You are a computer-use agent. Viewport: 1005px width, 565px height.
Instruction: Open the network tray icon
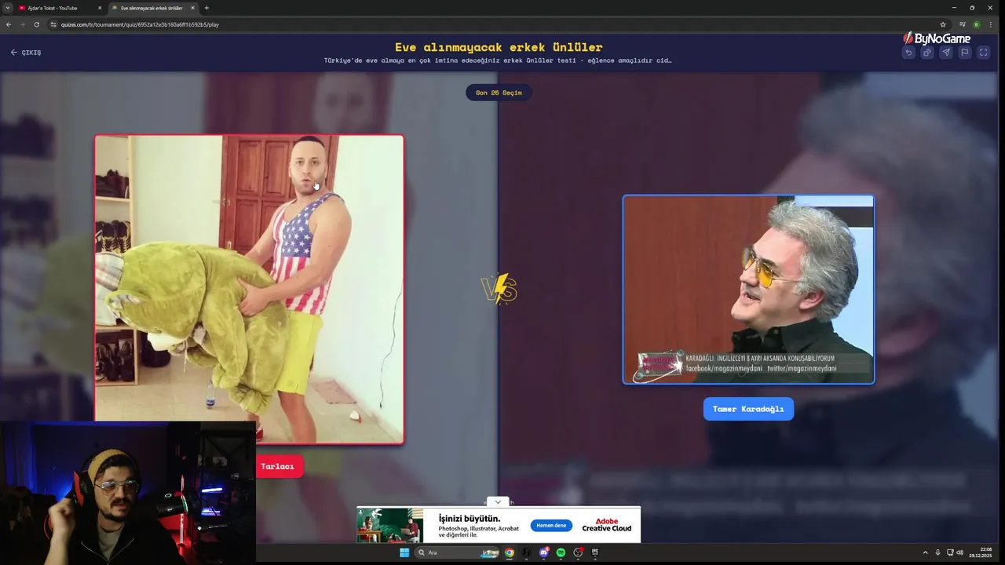950,552
